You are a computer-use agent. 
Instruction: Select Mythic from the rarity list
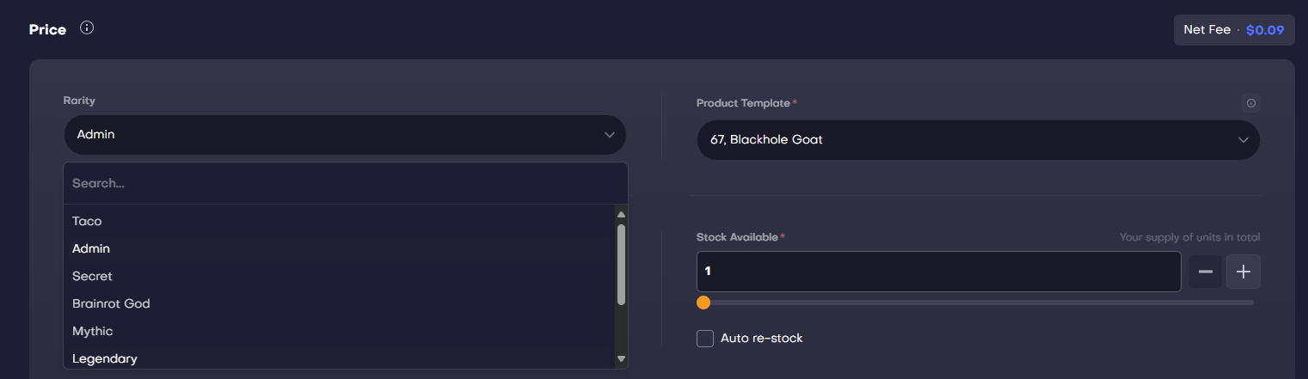pyautogui.click(x=92, y=331)
